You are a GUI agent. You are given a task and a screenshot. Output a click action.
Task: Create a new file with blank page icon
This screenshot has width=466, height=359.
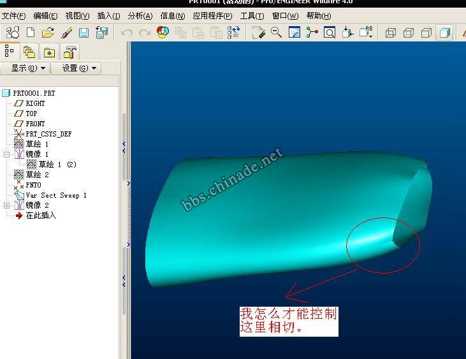click(31, 33)
